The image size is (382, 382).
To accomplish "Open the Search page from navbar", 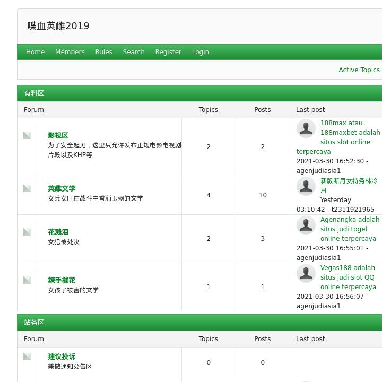I will pos(134,52).
